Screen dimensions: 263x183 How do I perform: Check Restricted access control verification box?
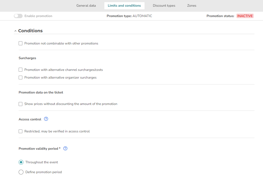[20, 131]
